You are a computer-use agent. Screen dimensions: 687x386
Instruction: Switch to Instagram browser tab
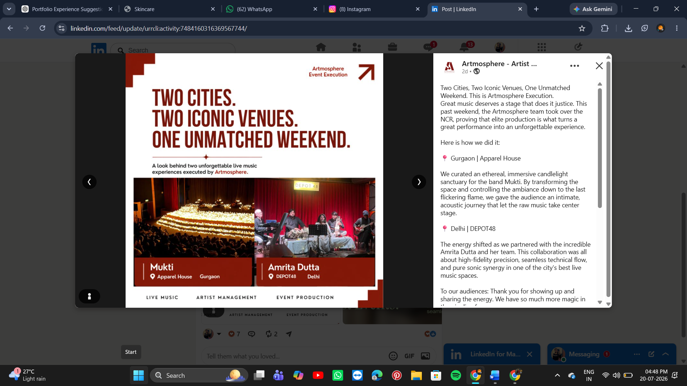click(x=375, y=9)
